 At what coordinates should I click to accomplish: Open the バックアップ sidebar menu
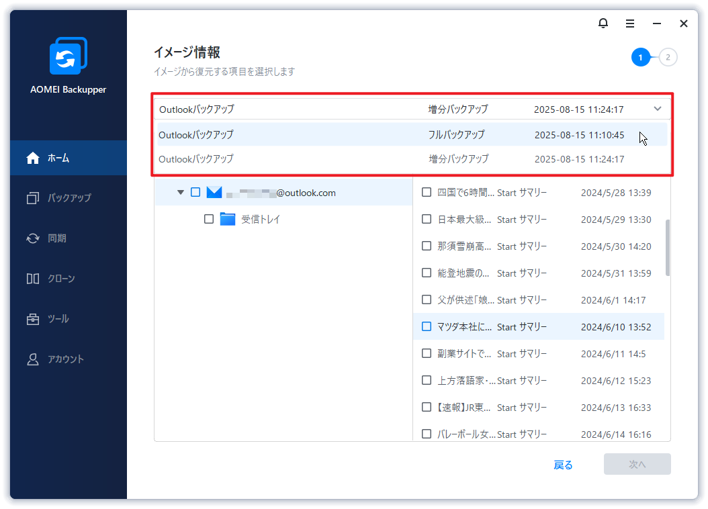click(x=69, y=197)
